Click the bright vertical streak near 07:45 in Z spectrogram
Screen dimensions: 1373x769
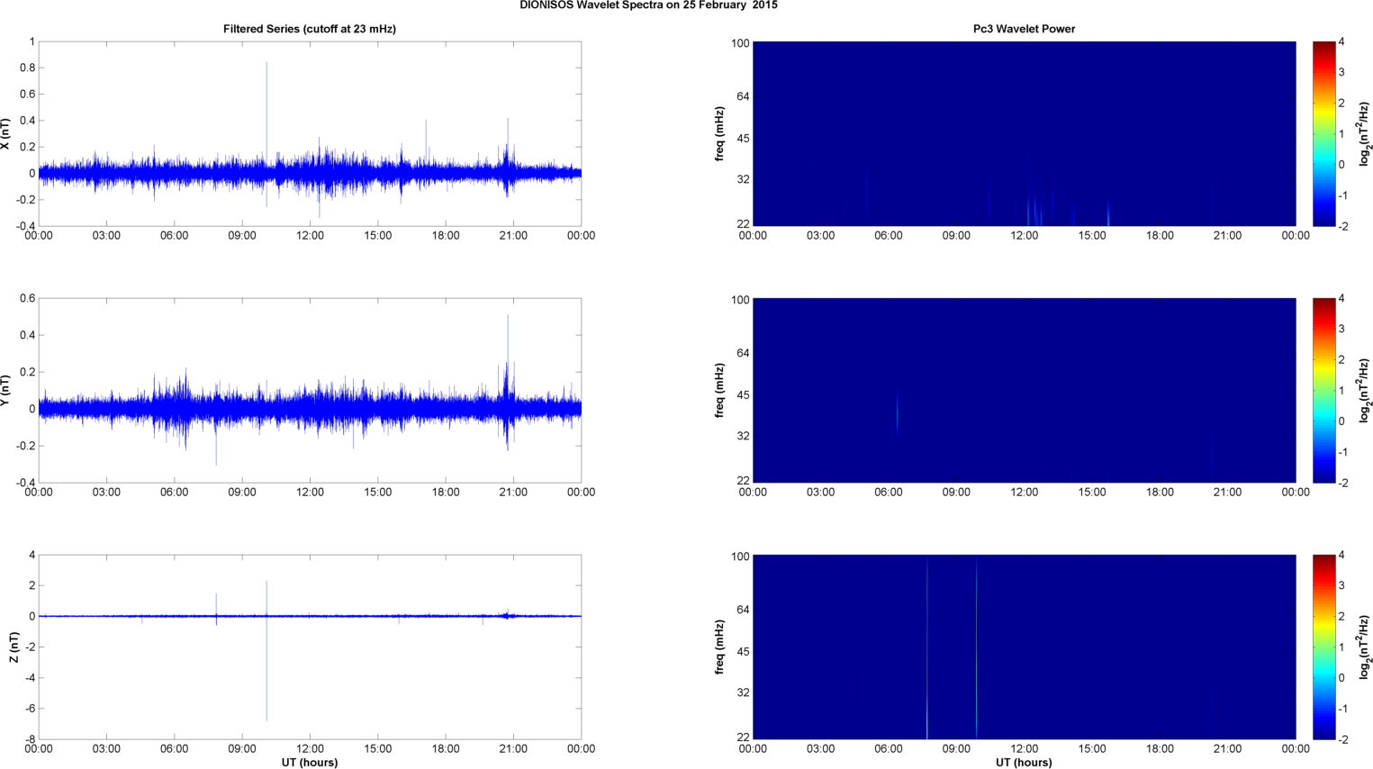(x=926, y=647)
